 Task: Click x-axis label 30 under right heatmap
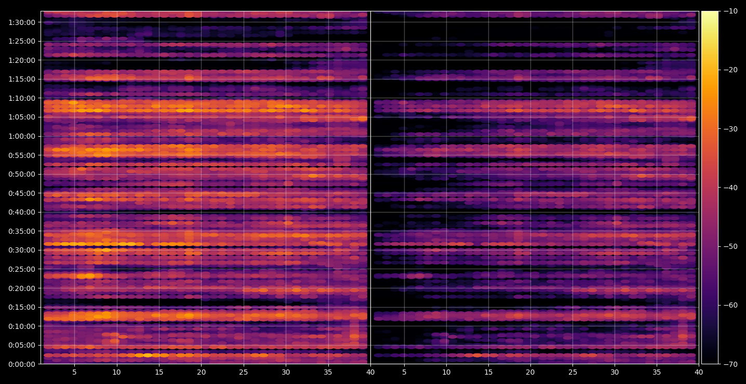click(x=615, y=372)
